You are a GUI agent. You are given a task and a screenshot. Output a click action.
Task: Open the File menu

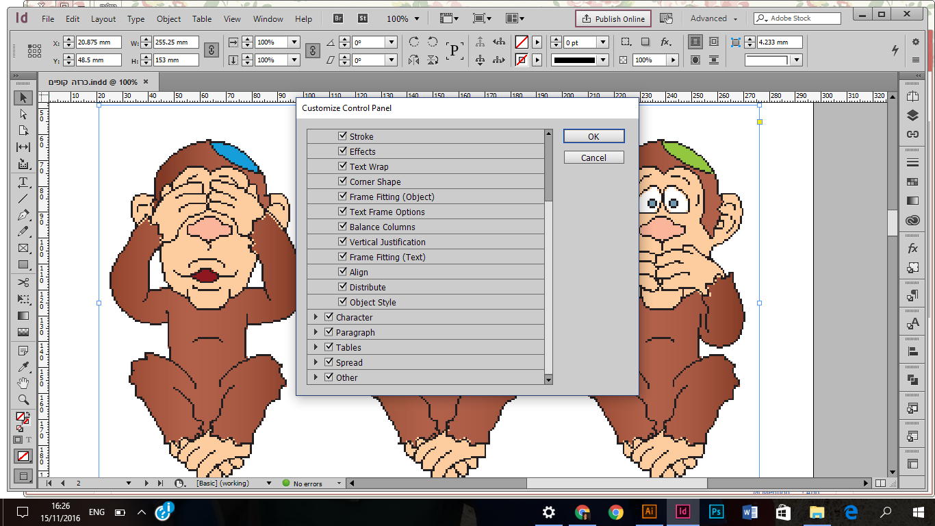tap(48, 18)
